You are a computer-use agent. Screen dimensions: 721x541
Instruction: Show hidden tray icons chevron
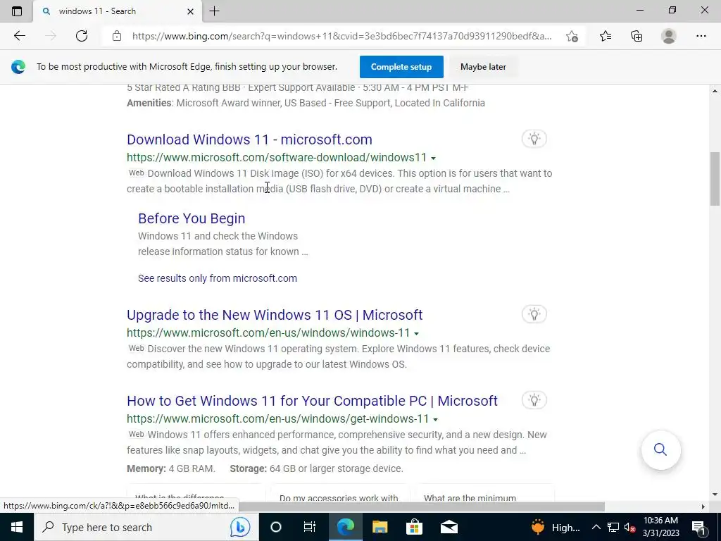click(x=596, y=527)
